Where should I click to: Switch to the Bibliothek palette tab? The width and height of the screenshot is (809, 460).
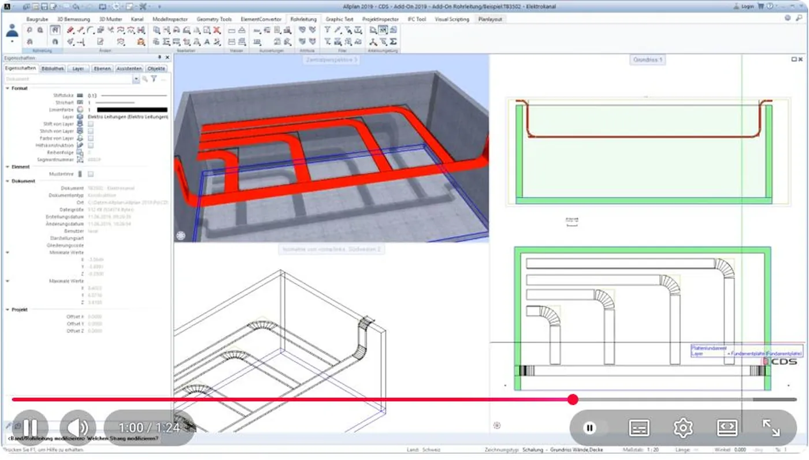point(53,68)
